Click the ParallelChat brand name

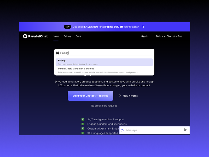pyautogui.click(x=38, y=36)
